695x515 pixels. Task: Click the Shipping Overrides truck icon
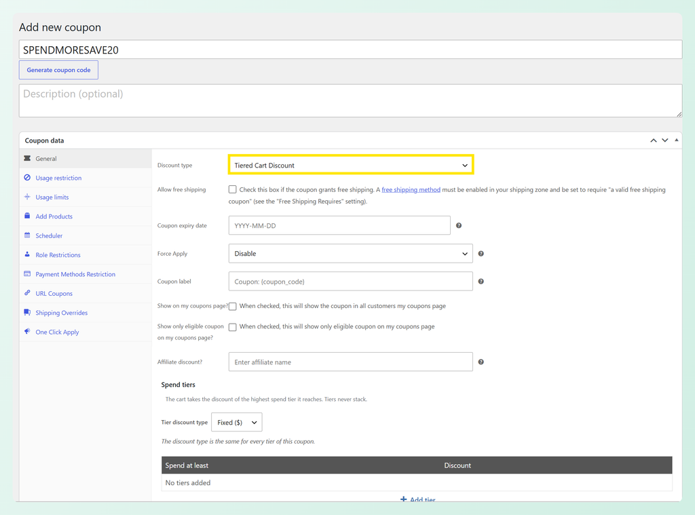tap(27, 312)
